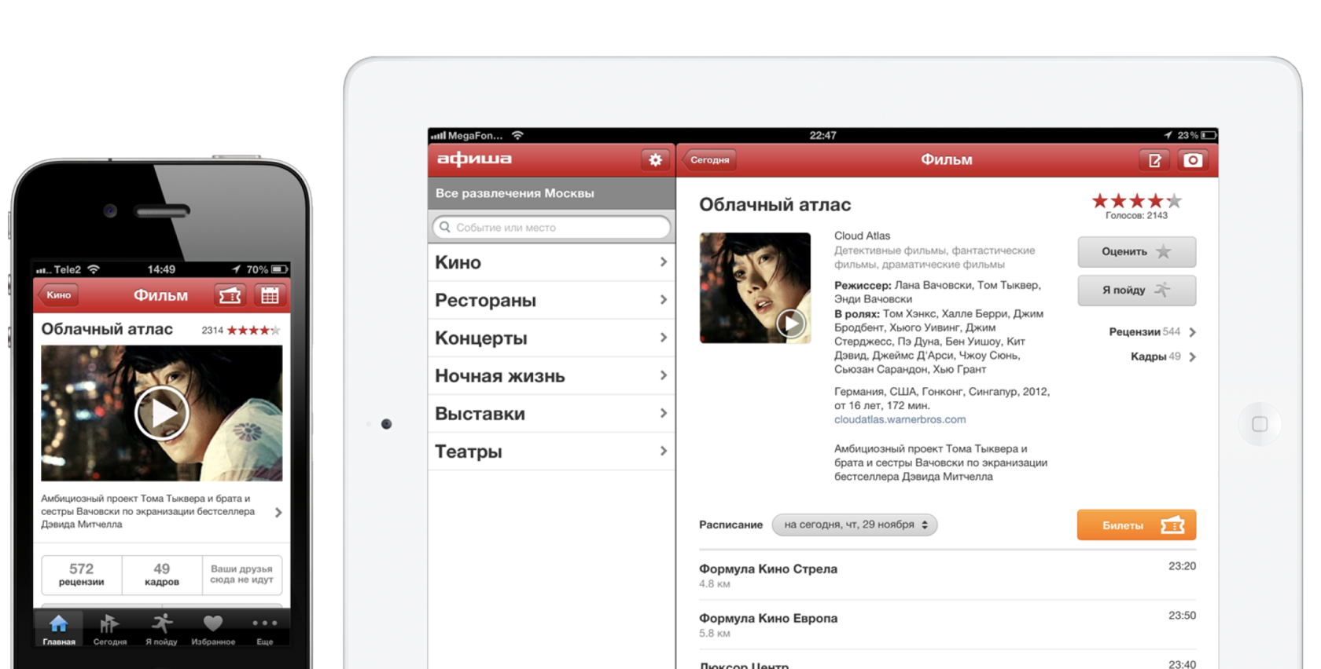Tap the 14:49 clock on iPhone status bar
1321x669 pixels.
click(x=161, y=269)
